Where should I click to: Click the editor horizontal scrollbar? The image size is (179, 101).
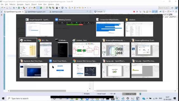coord(38,91)
